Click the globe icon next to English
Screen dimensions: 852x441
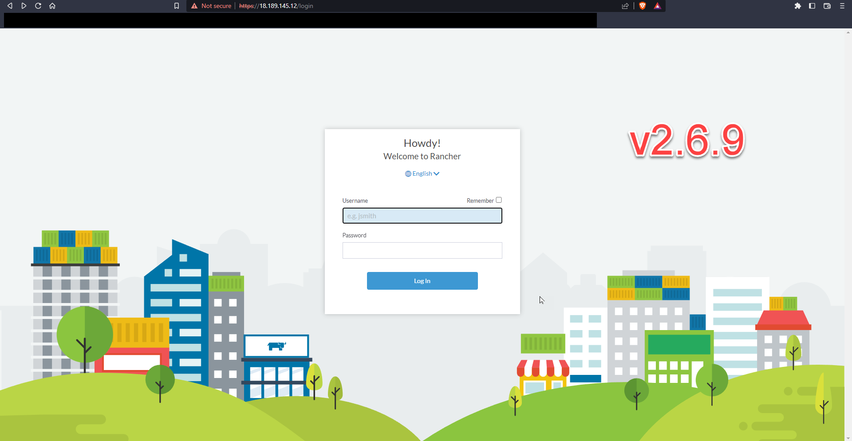point(407,173)
